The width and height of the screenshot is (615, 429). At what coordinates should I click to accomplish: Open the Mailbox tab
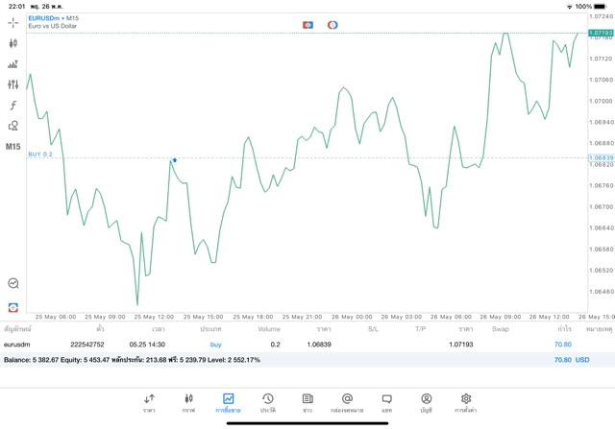(x=347, y=401)
